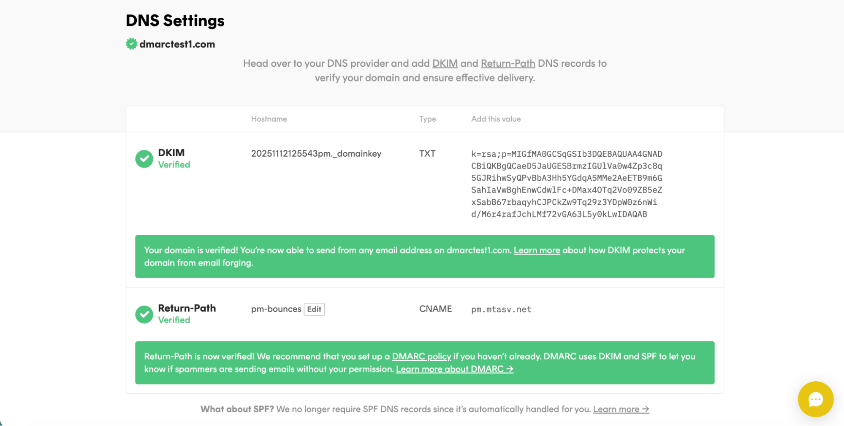Click hostname 20251112125543pm._domainkey
The width and height of the screenshot is (844, 426).
pos(316,154)
